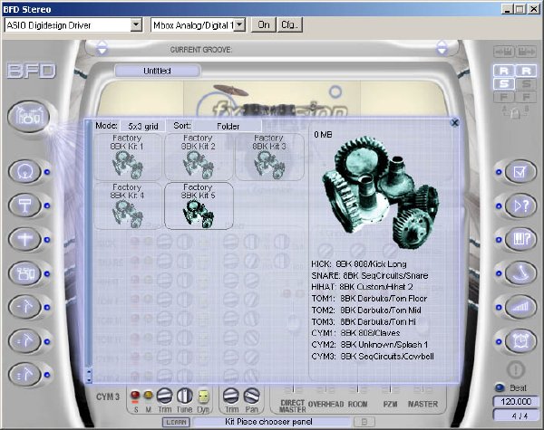Toggle the CYM 3 Dyn switch

click(203, 396)
